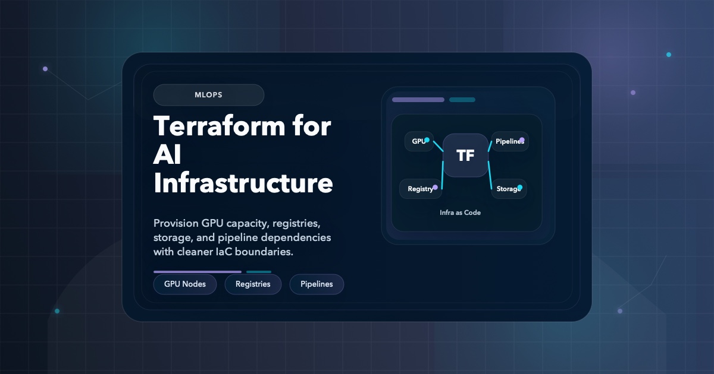Toggle the Pipelines chip
The image size is (714, 374).
(x=317, y=284)
